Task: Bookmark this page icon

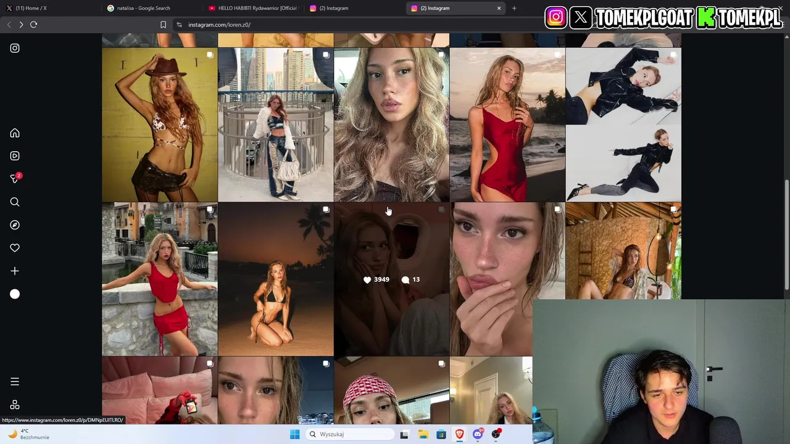Action: pyautogui.click(x=163, y=25)
